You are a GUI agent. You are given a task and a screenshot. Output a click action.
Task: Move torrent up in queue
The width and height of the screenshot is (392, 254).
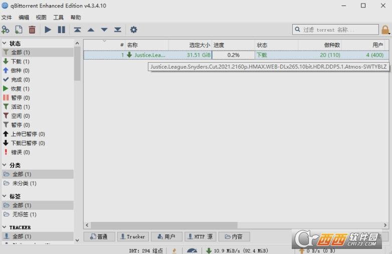coord(91,30)
